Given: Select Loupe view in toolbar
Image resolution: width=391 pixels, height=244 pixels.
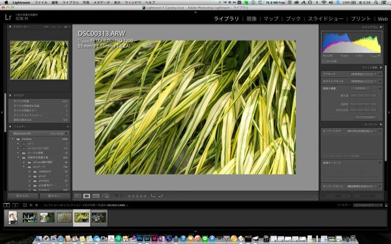Looking at the screenshot, I should click(x=87, y=196).
